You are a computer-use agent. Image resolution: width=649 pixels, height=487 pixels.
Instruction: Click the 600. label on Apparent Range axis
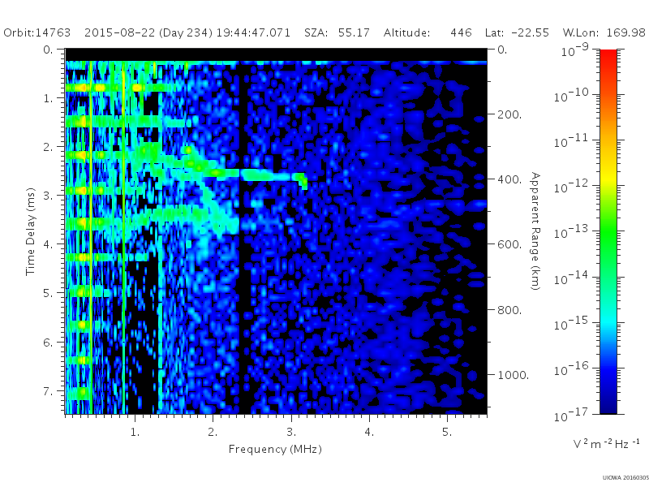(509, 244)
